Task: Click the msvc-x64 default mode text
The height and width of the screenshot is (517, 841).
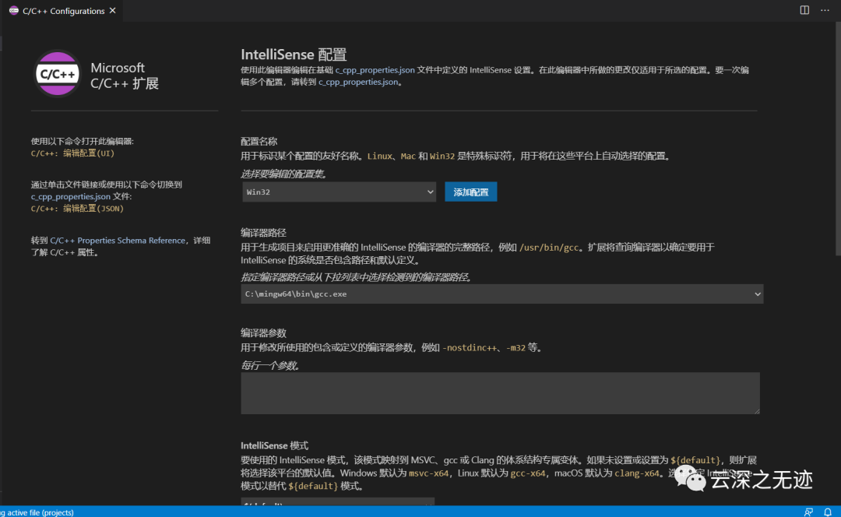Action: point(428,473)
